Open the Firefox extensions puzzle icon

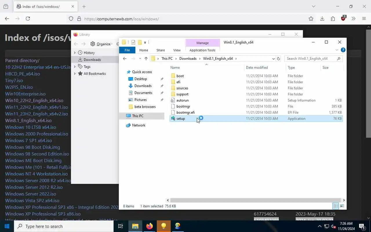tap(333, 19)
